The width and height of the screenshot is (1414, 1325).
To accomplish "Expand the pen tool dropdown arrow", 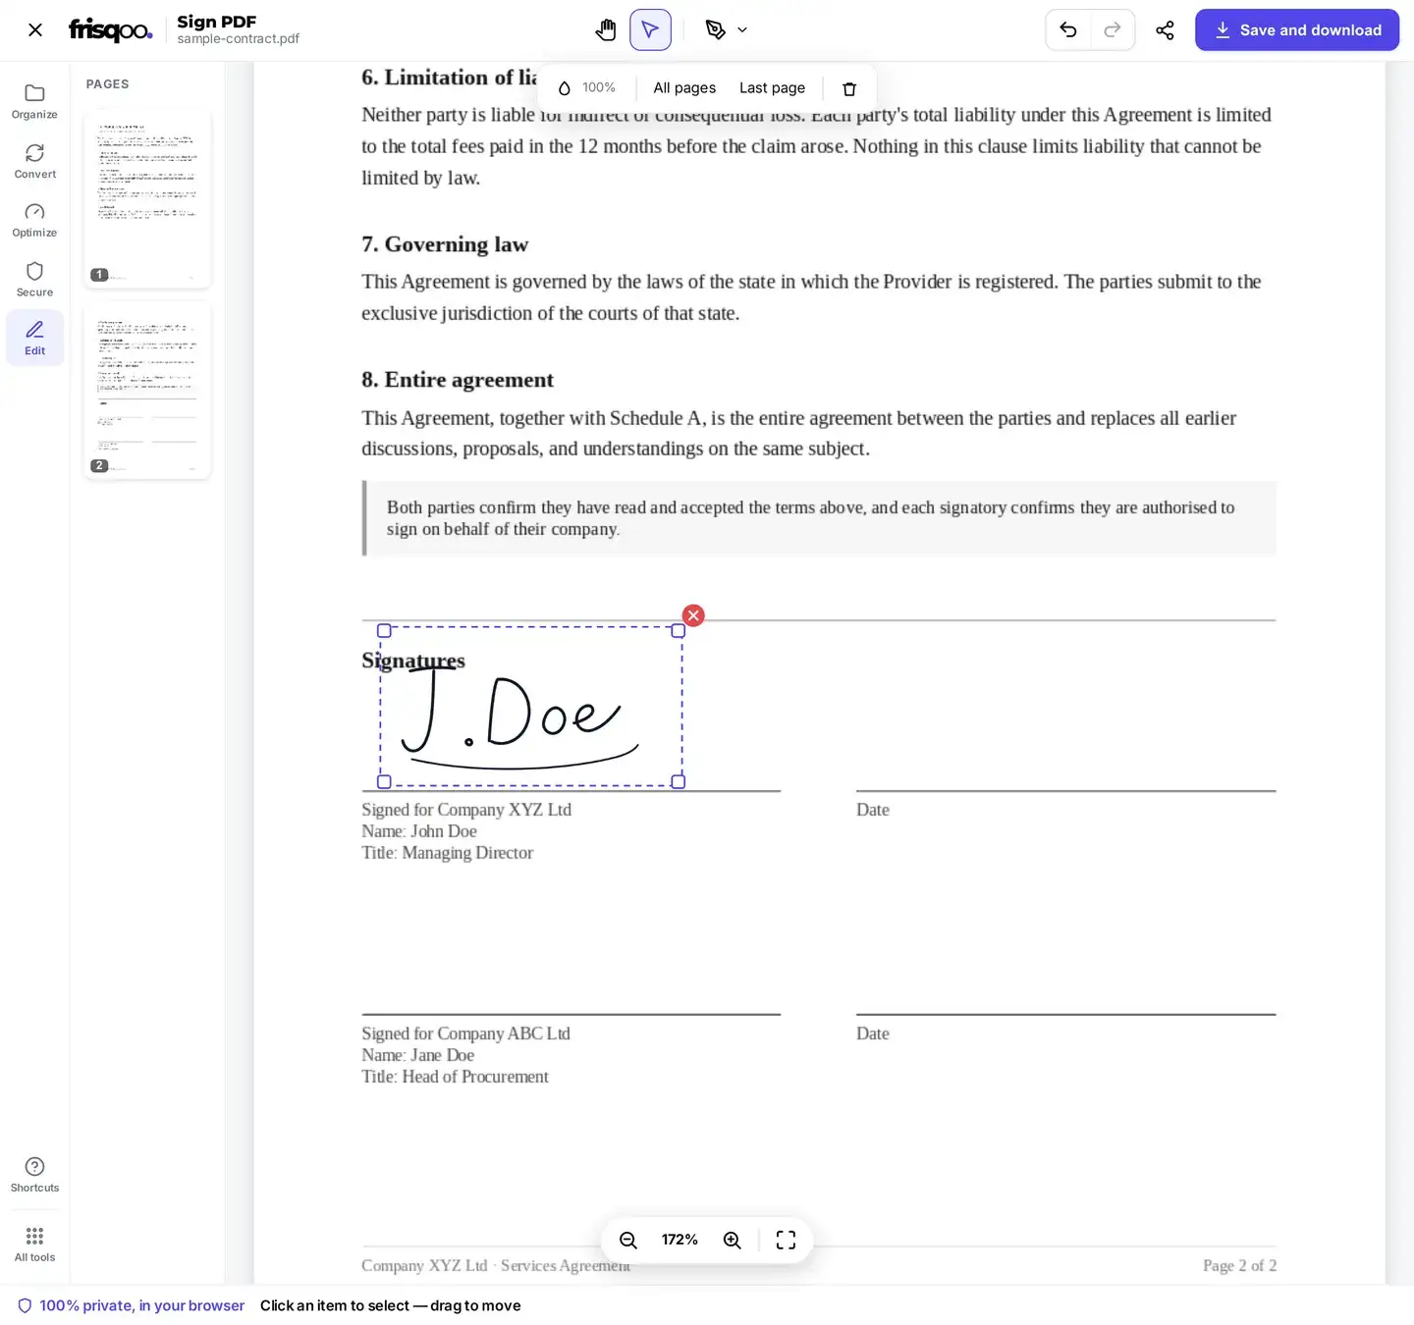I will tap(742, 30).
